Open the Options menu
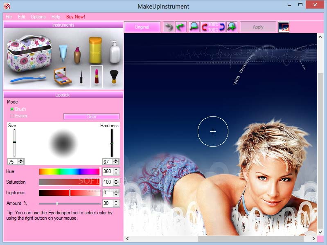Screen dimensions: 327x245 point(38,17)
